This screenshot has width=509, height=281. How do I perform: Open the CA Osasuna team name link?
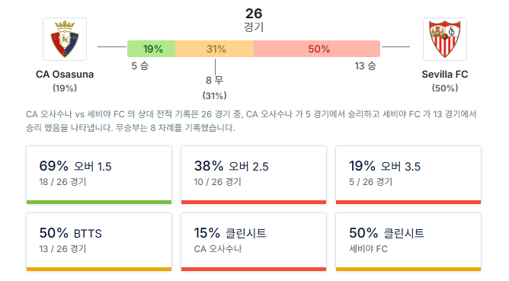point(65,75)
